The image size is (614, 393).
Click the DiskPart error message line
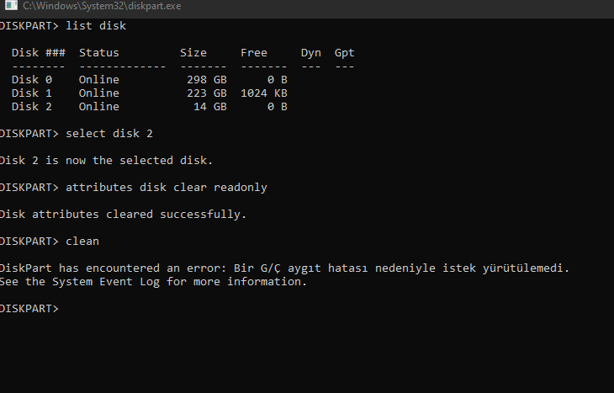click(284, 268)
